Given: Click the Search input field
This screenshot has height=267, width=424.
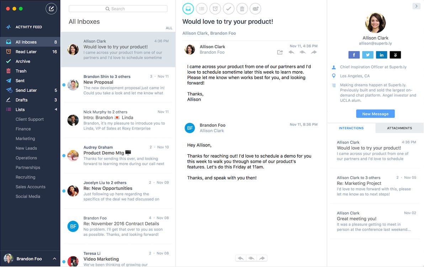Looking at the screenshot, I should point(118,9).
